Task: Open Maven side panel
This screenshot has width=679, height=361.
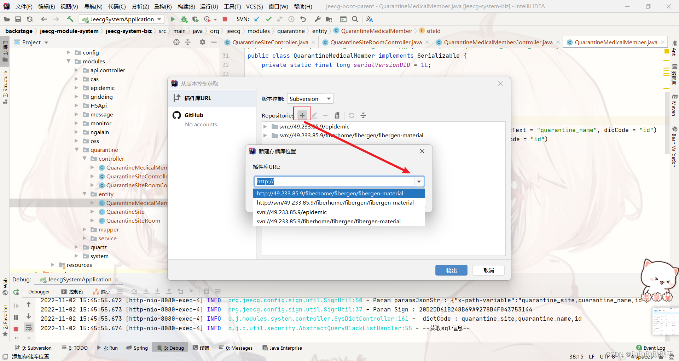Action: tap(674, 105)
